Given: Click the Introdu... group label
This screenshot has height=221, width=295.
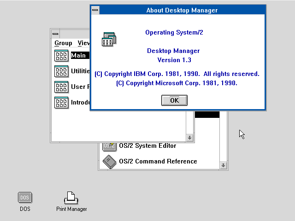Looking at the screenshot, I should click(80, 102).
